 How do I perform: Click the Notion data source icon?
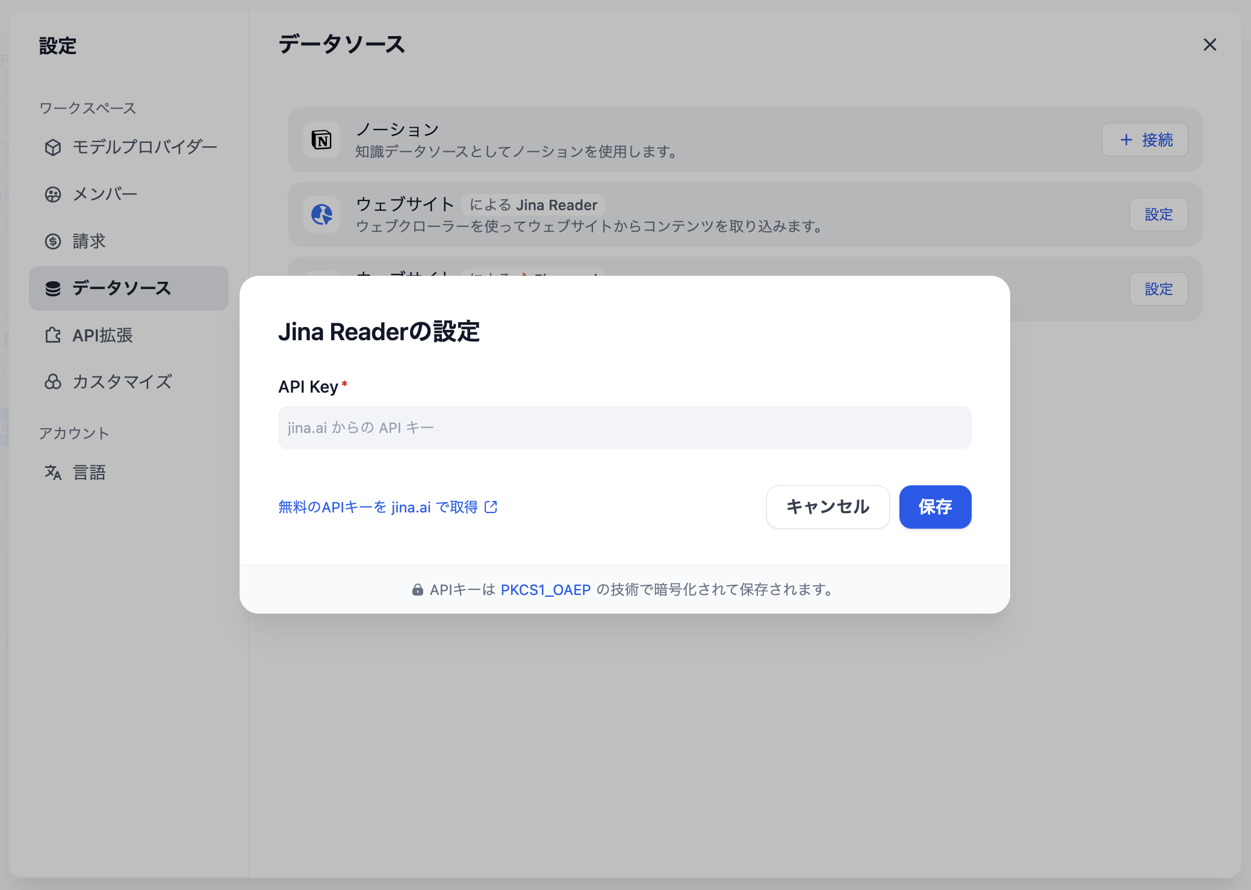(x=321, y=140)
